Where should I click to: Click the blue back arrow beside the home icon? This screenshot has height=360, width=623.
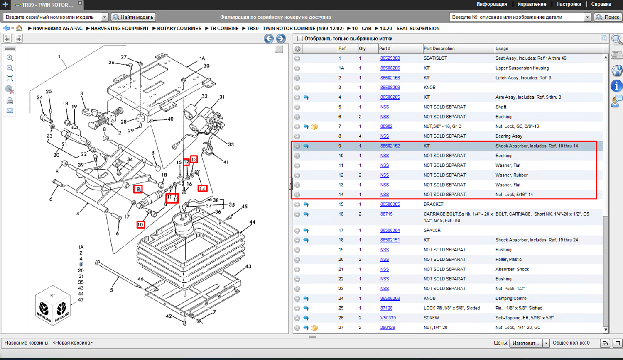[x=6, y=29]
